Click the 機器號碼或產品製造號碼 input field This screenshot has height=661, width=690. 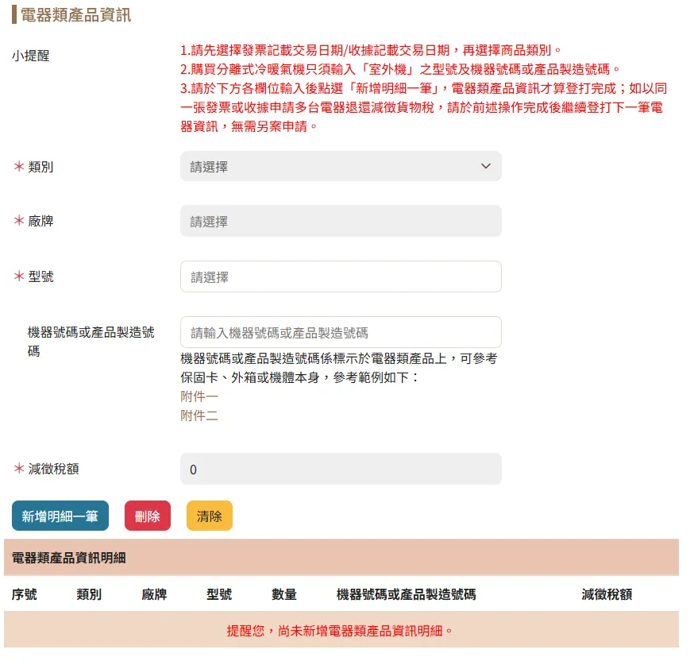341,330
